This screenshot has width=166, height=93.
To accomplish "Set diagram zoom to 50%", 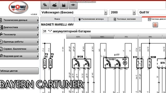I will pyautogui.click(x=150, y=37).
